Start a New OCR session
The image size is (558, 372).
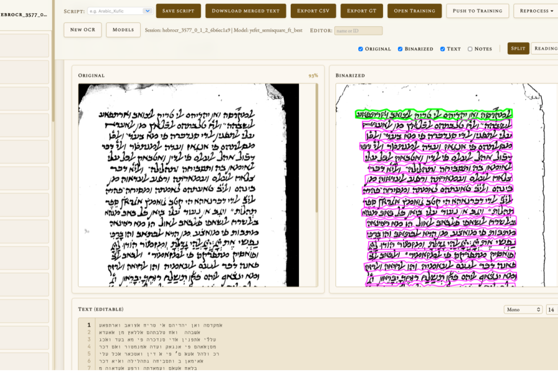click(82, 30)
